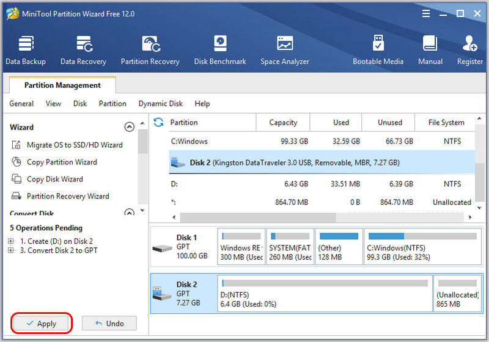Select the D: partition row
The image size is (489, 342).
point(322,184)
